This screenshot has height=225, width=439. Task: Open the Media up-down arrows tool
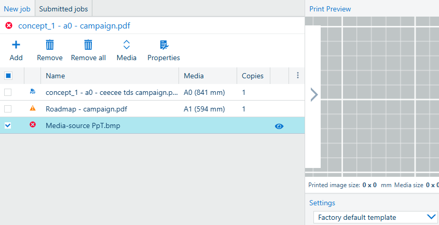pos(127,45)
